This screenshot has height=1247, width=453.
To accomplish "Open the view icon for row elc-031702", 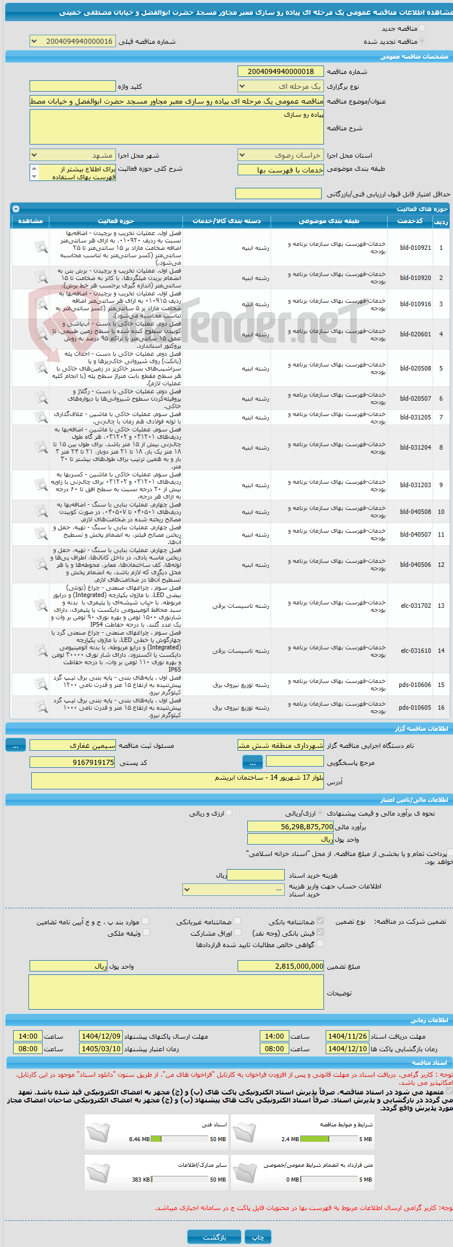I will pyautogui.click(x=41, y=606).
